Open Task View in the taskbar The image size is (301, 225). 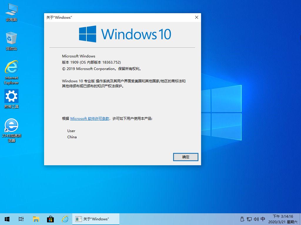[x=21, y=219]
